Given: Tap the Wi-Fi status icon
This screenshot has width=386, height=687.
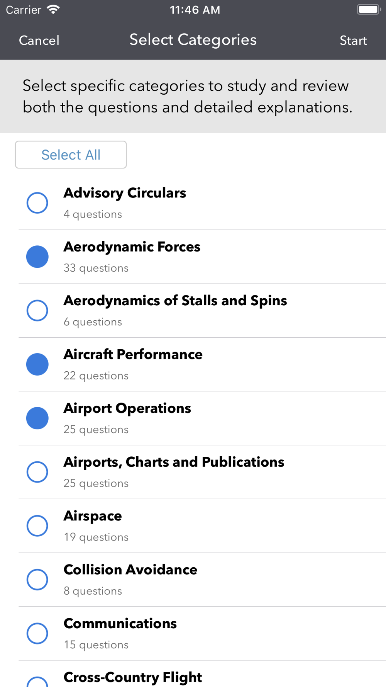Looking at the screenshot, I should point(53,10).
